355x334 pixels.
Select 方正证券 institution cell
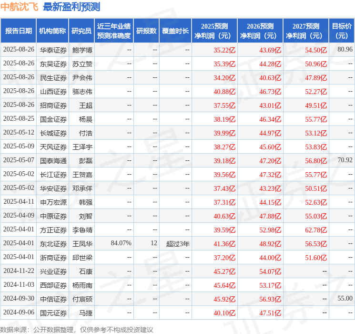tap(53, 230)
